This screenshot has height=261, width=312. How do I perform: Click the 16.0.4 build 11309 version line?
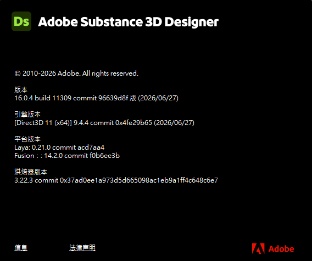tap(97, 98)
